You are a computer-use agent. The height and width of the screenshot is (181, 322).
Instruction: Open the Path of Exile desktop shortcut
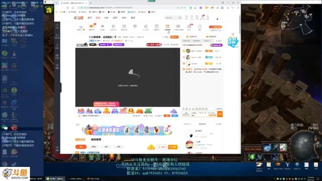278,166
